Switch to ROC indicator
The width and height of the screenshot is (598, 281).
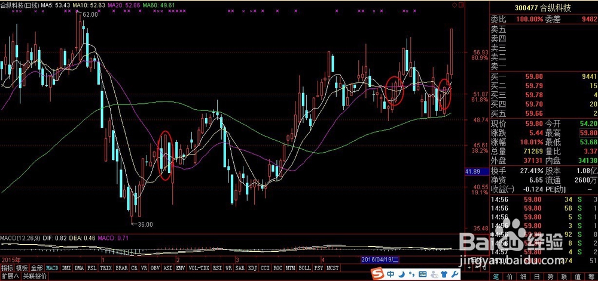278,268
